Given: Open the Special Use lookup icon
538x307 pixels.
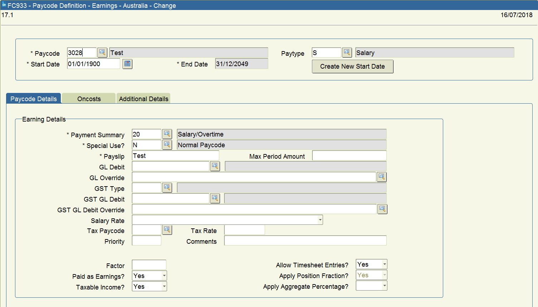Looking at the screenshot, I should click(167, 144).
